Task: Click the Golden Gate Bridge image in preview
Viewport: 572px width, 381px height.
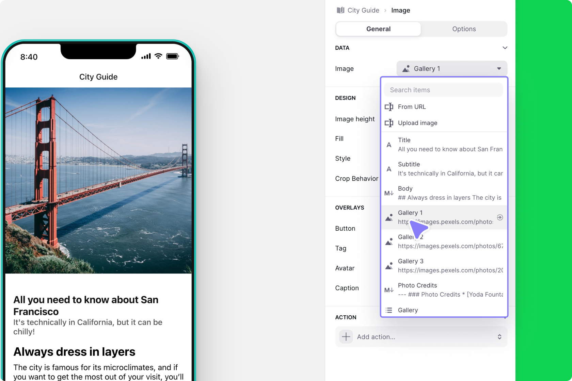Action: 98,180
